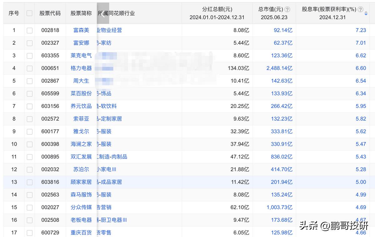Check the checkbox beside 分众传媒
The width and height of the screenshot is (375, 237).
(x=29, y=207)
